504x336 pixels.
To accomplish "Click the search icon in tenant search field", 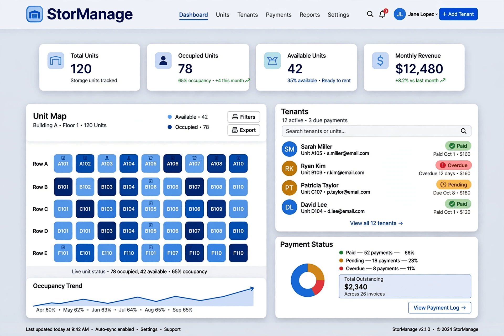I will [464, 131].
